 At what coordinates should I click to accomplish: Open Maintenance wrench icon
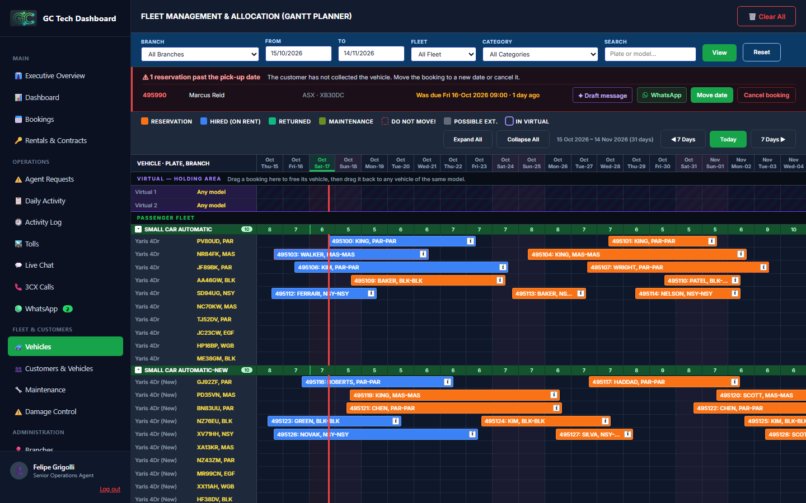pos(18,390)
